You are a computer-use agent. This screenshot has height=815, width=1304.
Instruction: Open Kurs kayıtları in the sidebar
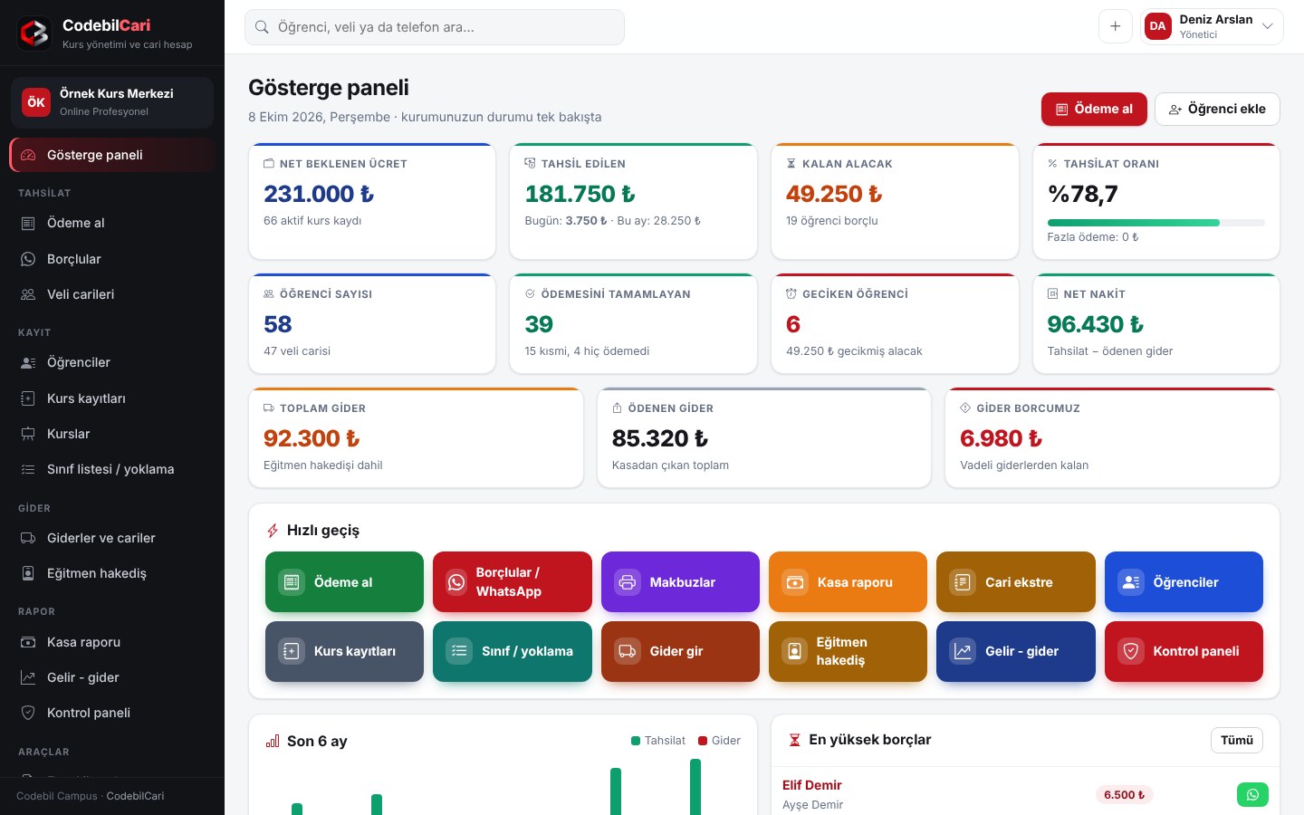pyautogui.click(x=112, y=398)
